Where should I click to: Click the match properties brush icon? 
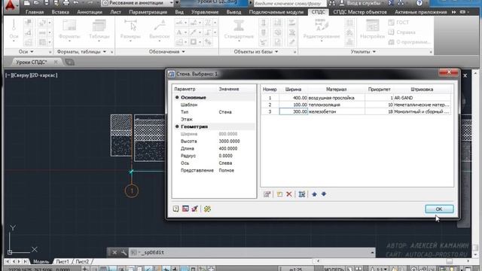pyautogui.click(x=194, y=209)
